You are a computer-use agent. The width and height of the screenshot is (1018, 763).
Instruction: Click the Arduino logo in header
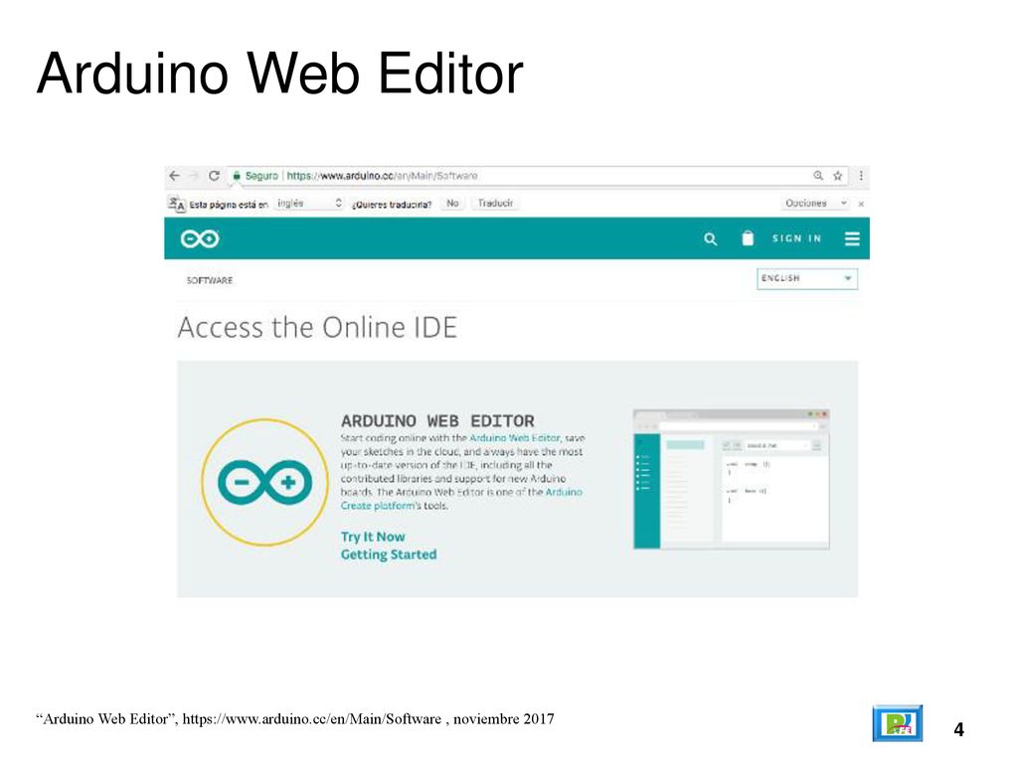pyautogui.click(x=200, y=238)
